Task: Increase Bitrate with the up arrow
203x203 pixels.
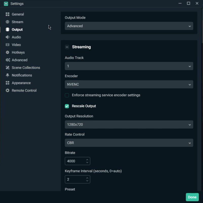Action: click(x=87, y=160)
